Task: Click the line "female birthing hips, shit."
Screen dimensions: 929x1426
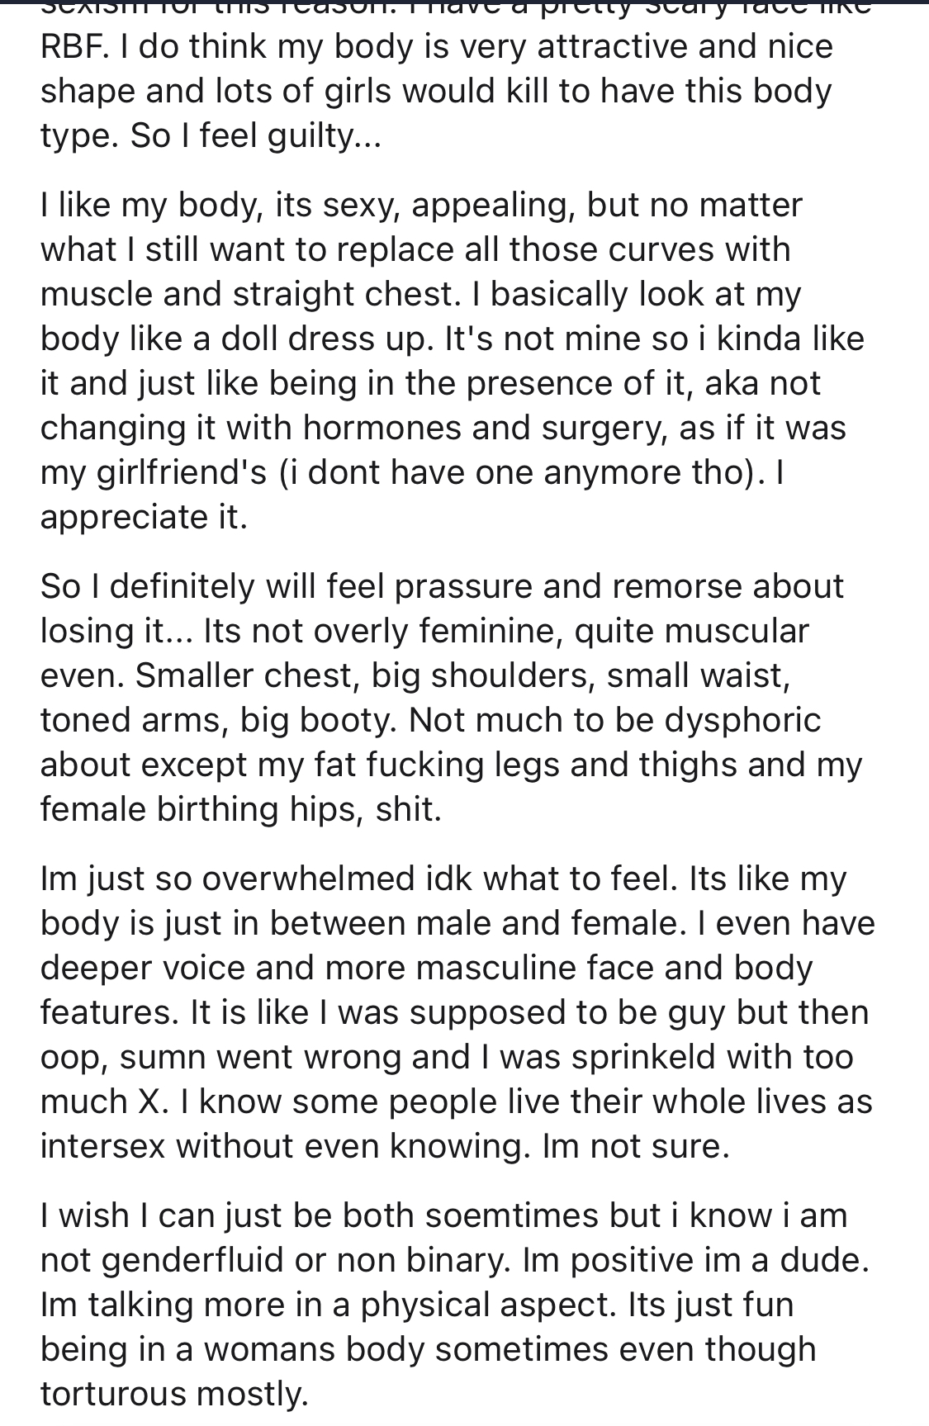Action: (241, 810)
